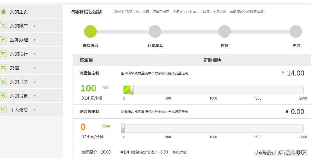Expand the arrow next to 我的设置
Viewport: 311px width, 158px height.
(x=35, y=96)
